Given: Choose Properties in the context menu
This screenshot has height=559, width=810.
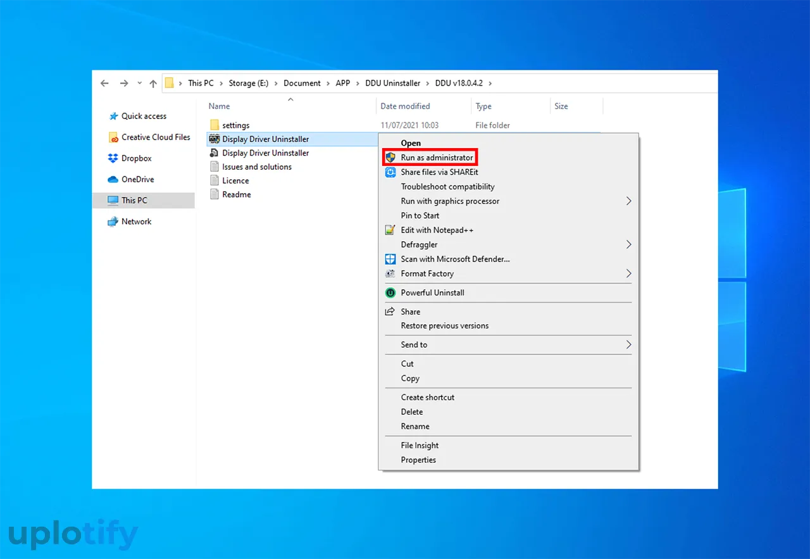Looking at the screenshot, I should point(418,460).
